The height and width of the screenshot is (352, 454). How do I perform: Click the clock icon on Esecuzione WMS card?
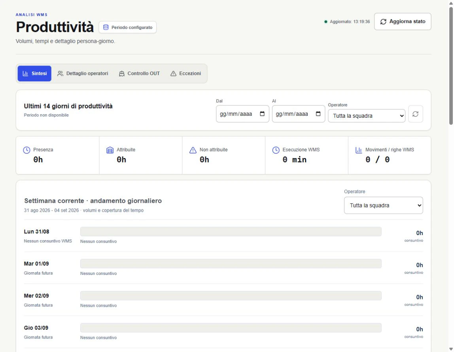(276, 150)
